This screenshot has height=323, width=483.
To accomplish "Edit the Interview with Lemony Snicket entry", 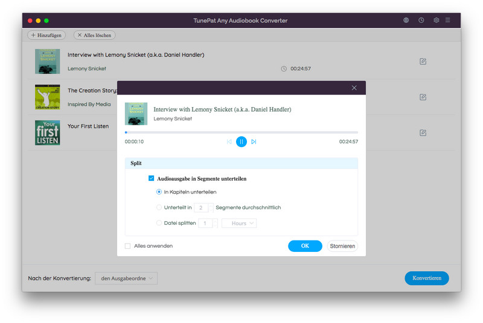I will tap(423, 61).
